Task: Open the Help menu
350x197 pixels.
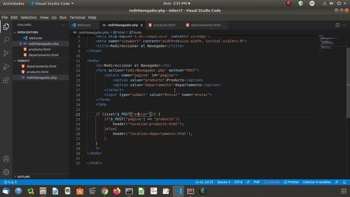Action: click(x=92, y=18)
